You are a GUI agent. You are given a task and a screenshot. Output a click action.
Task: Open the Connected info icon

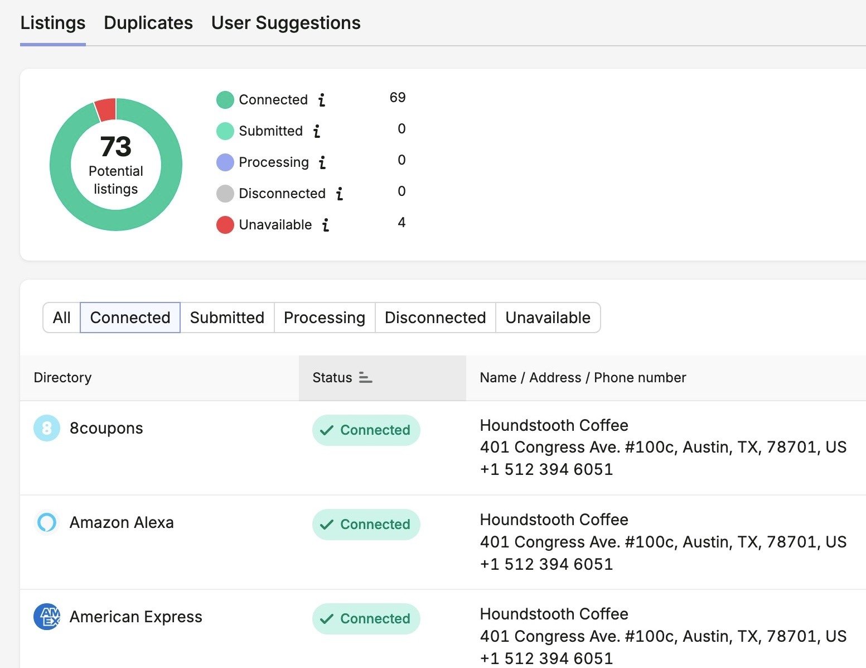pos(321,100)
